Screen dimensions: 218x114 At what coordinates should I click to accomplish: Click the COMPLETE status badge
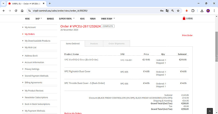(x=108, y=26)
